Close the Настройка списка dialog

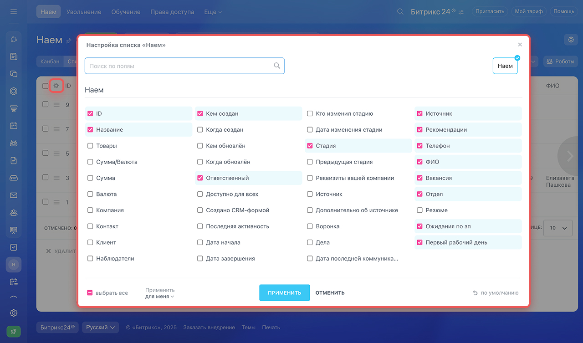pos(520,45)
